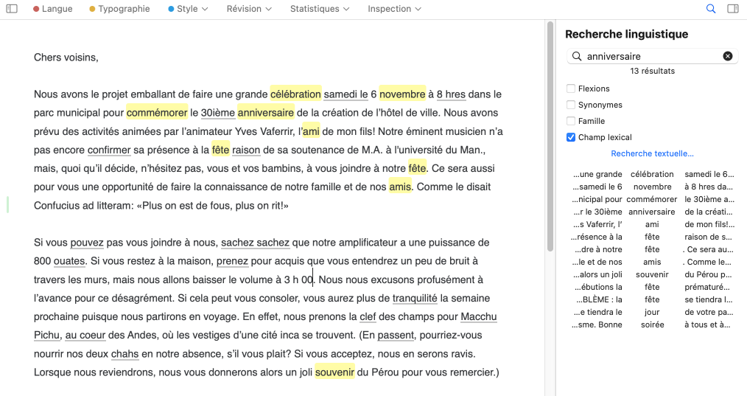Click magnifier icon inside search field
747x396 pixels.
[x=577, y=56]
